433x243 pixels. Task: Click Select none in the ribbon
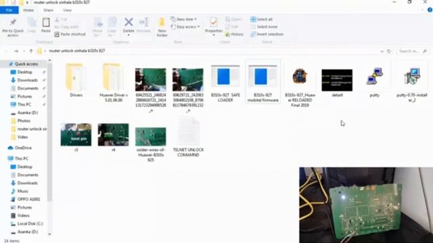coord(264,27)
